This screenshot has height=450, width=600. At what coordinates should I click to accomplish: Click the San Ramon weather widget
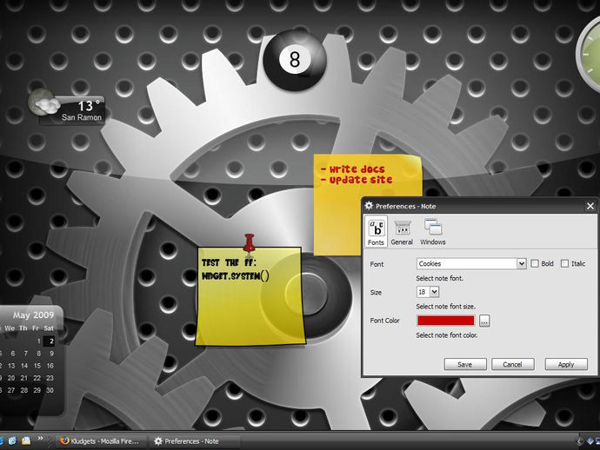click(72, 111)
